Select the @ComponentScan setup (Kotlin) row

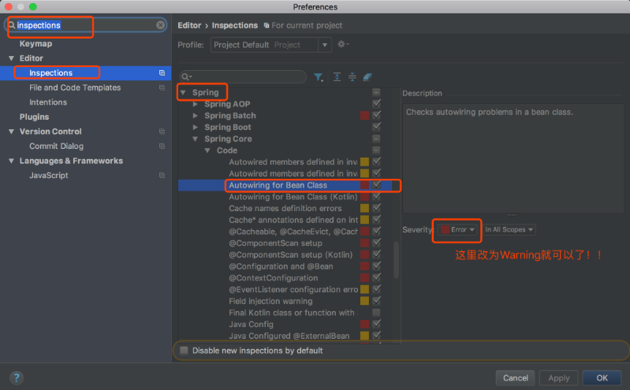290,254
